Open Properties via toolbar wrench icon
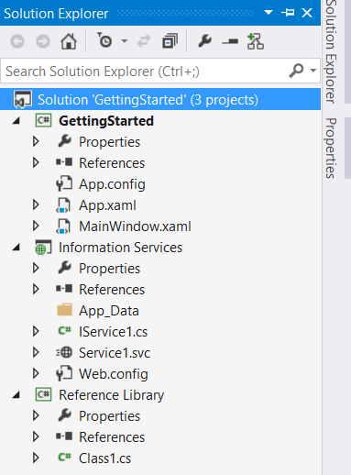 (204, 40)
